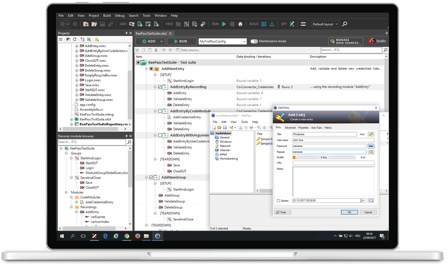Click the blue Build solution icon
This screenshot has height=268, width=448.
pyautogui.click(x=264, y=24)
